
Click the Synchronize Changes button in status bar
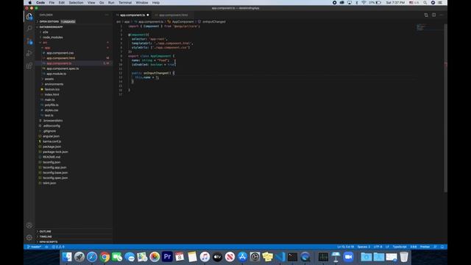[46, 247]
